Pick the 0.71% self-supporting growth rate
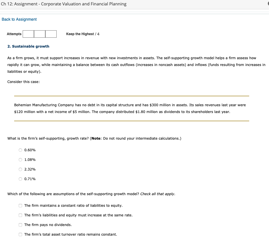This screenshot has height=243, width=269. tap(20, 179)
